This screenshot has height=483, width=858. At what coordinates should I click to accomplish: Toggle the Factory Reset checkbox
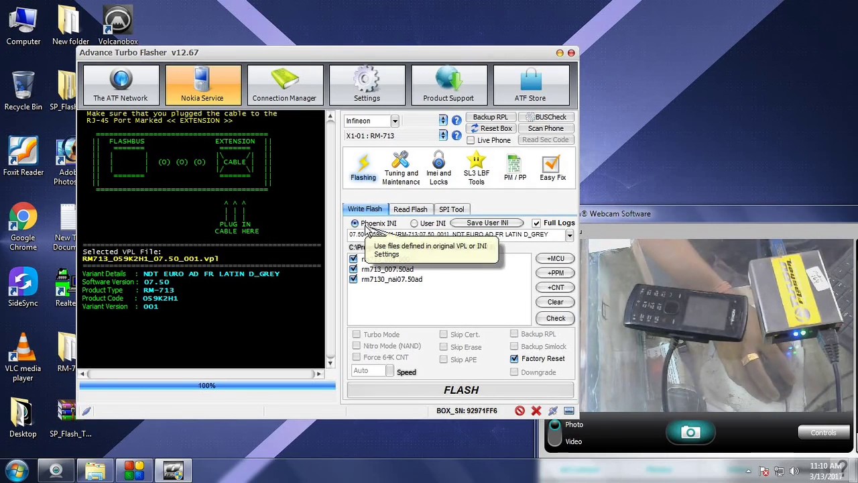[x=514, y=359]
